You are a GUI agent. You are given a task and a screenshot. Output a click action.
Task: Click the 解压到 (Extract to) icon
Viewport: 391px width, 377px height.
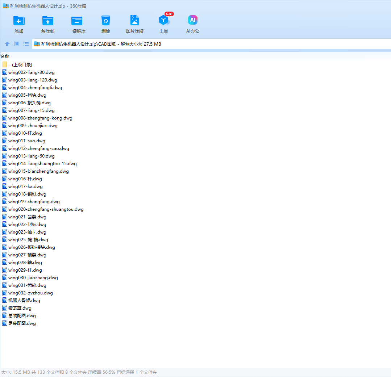click(x=47, y=21)
